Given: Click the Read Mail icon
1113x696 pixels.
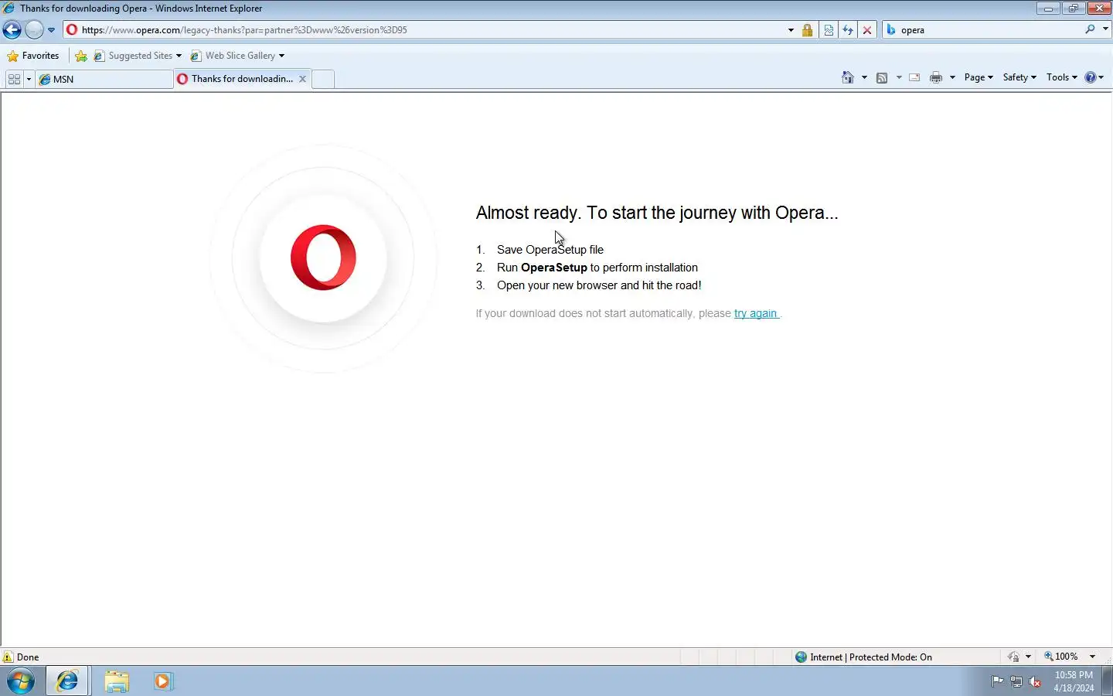Looking at the screenshot, I should click(x=914, y=77).
